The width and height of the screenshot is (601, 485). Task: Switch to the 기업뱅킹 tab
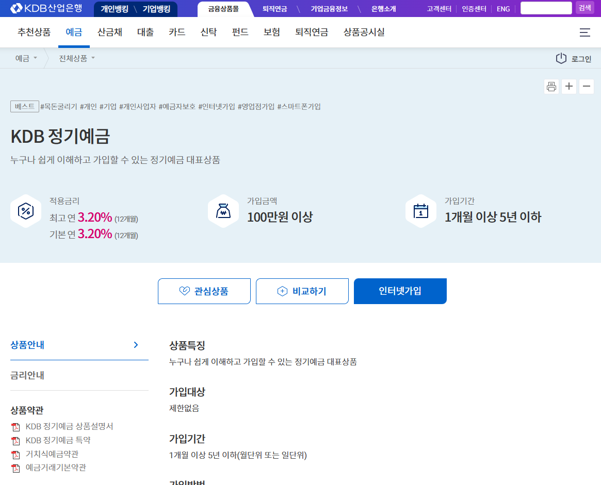tap(158, 9)
